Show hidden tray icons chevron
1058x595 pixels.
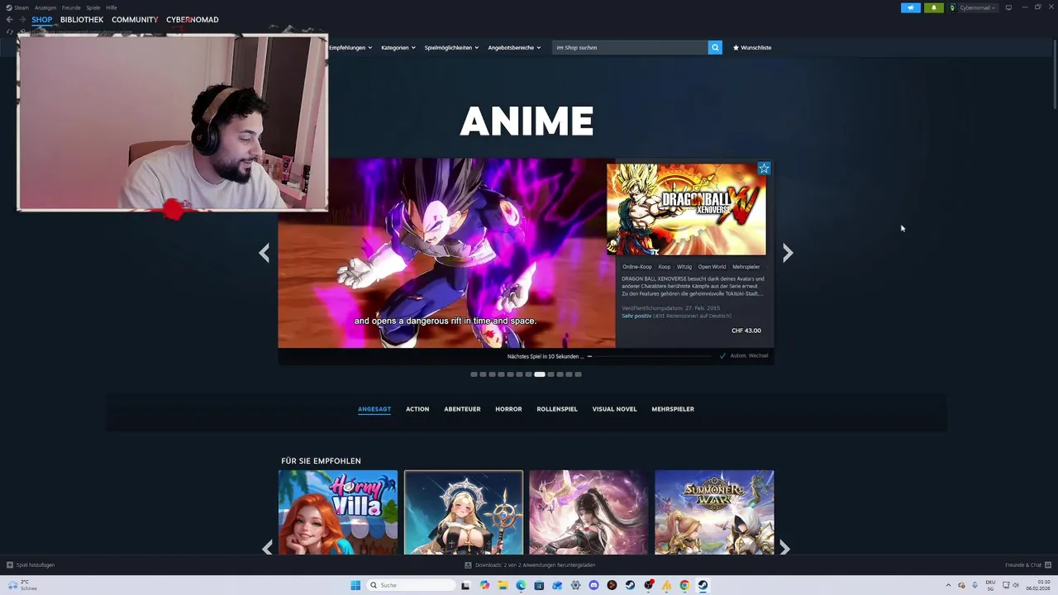pos(948,585)
